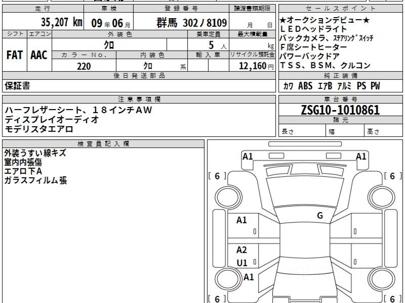Click the A2 damage mark on the diagram
405x303 pixels.
242,250
